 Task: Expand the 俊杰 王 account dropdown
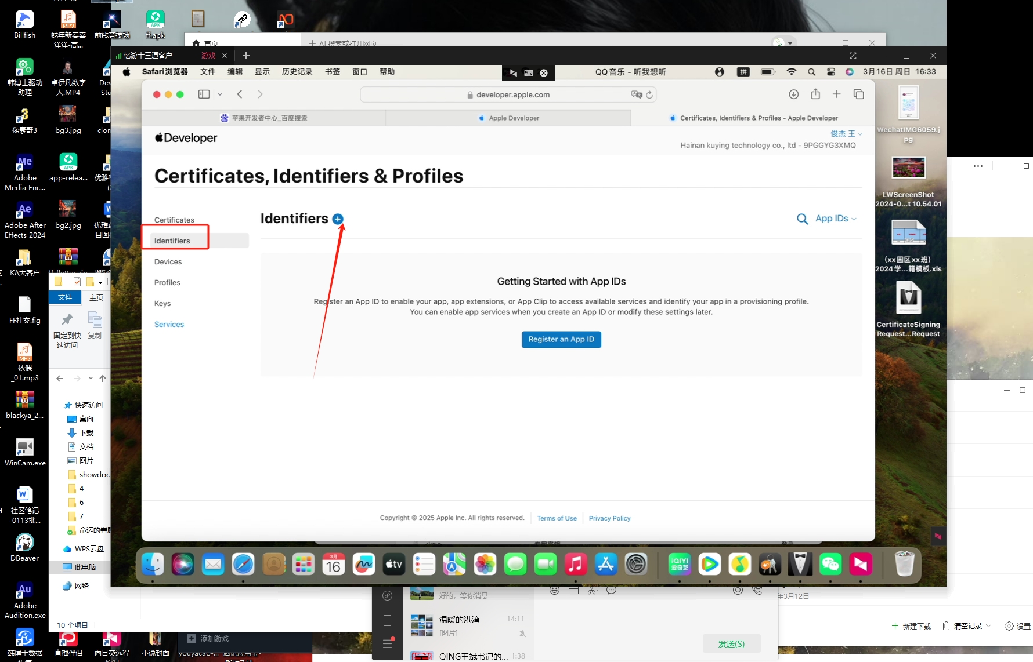tap(846, 133)
